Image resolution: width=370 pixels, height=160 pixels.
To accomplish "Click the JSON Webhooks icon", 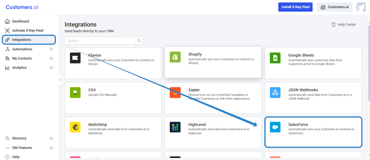I will 275,92.
